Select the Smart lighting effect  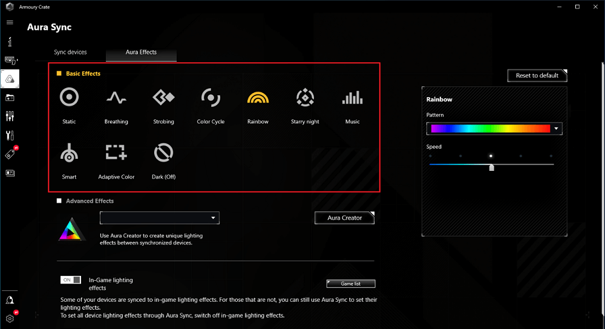[x=69, y=152]
